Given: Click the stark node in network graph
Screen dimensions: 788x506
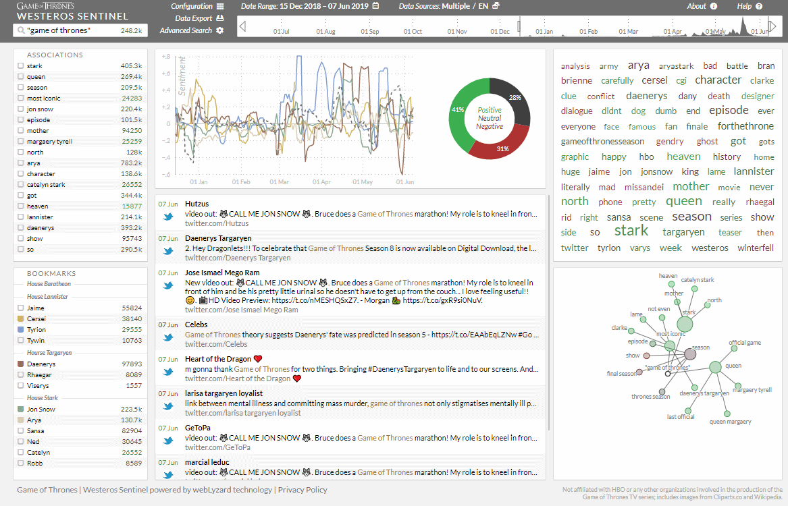Looking at the screenshot, I should pyautogui.click(x=685, y=324).
